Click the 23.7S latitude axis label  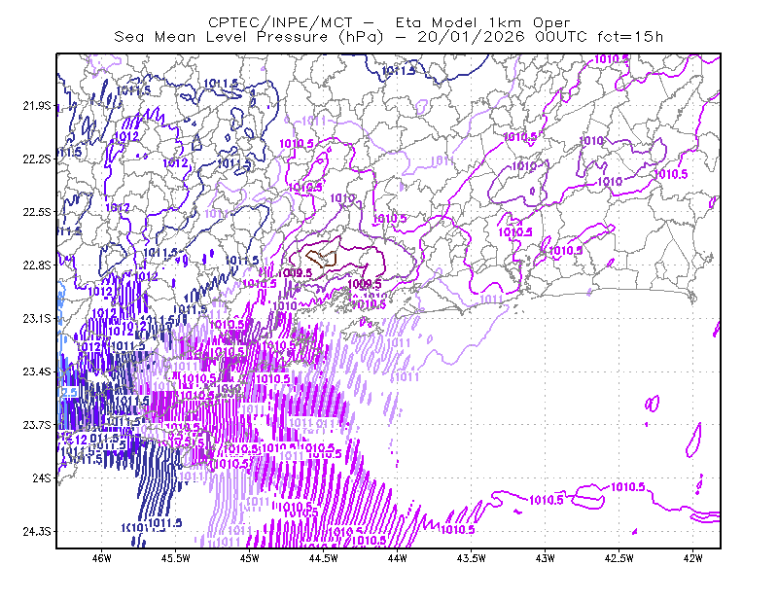click(37, 425)
